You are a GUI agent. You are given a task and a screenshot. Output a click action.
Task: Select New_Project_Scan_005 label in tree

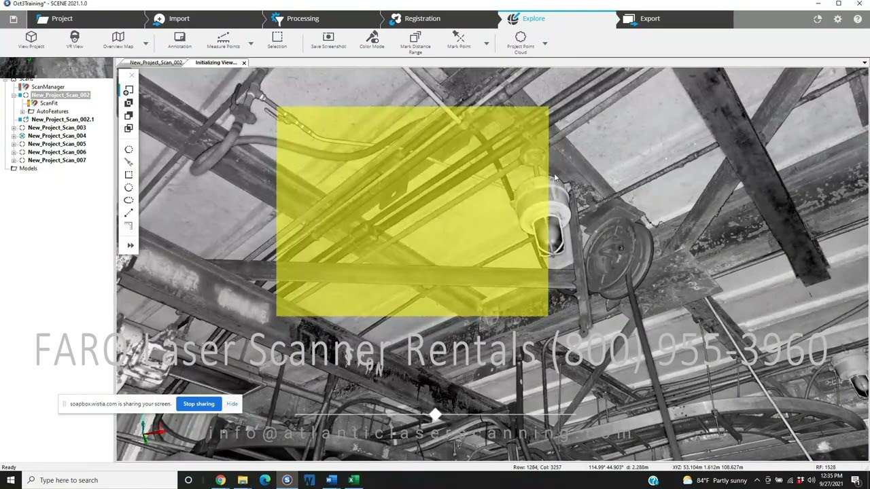(x=56, y=144)
